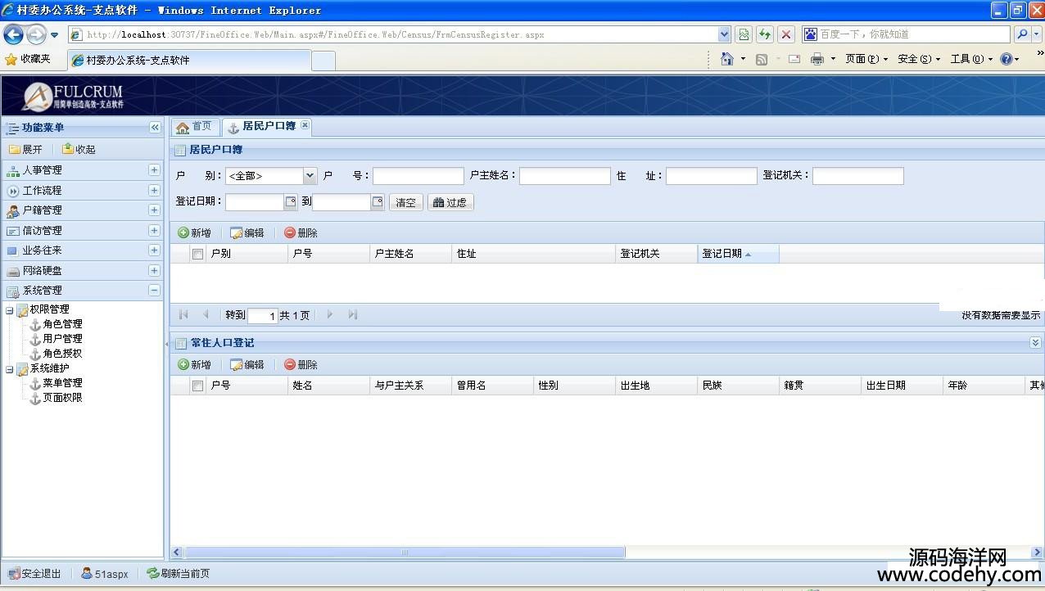Open the address bar URL dropdown
The image size is (1045, 591).
(724, 34)
